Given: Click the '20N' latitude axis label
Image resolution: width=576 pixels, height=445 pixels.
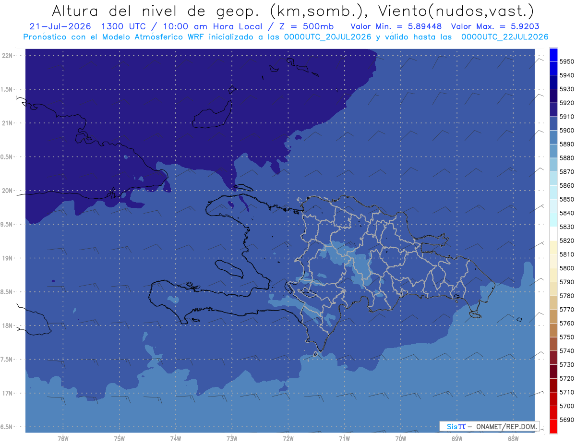Looking at the screenshot, I should pos(7,191).
